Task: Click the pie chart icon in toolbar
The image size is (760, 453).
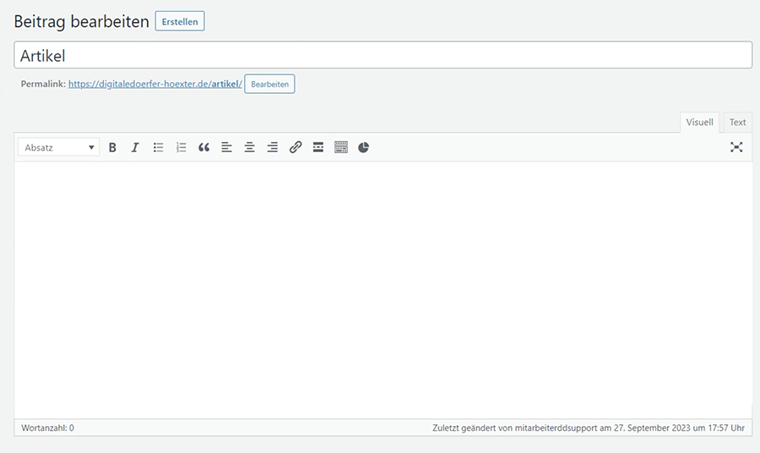Action: coord(364,147)
